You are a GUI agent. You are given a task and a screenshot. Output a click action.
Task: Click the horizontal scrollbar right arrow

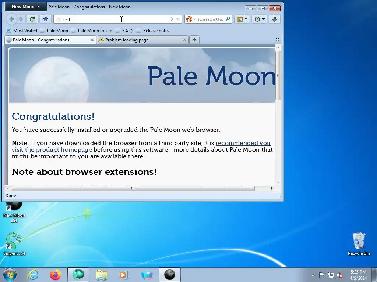[x=272, y=188]
